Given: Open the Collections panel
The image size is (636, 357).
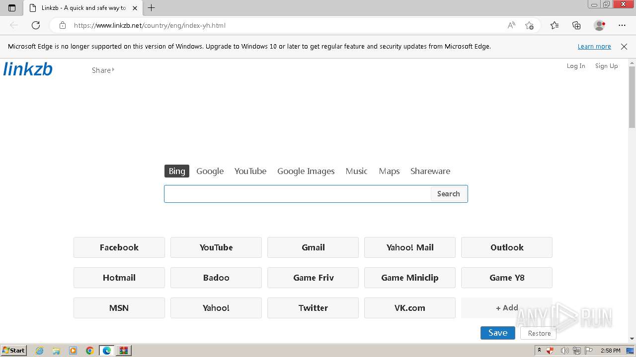Looking at the screenshot, I should (576, 25).
